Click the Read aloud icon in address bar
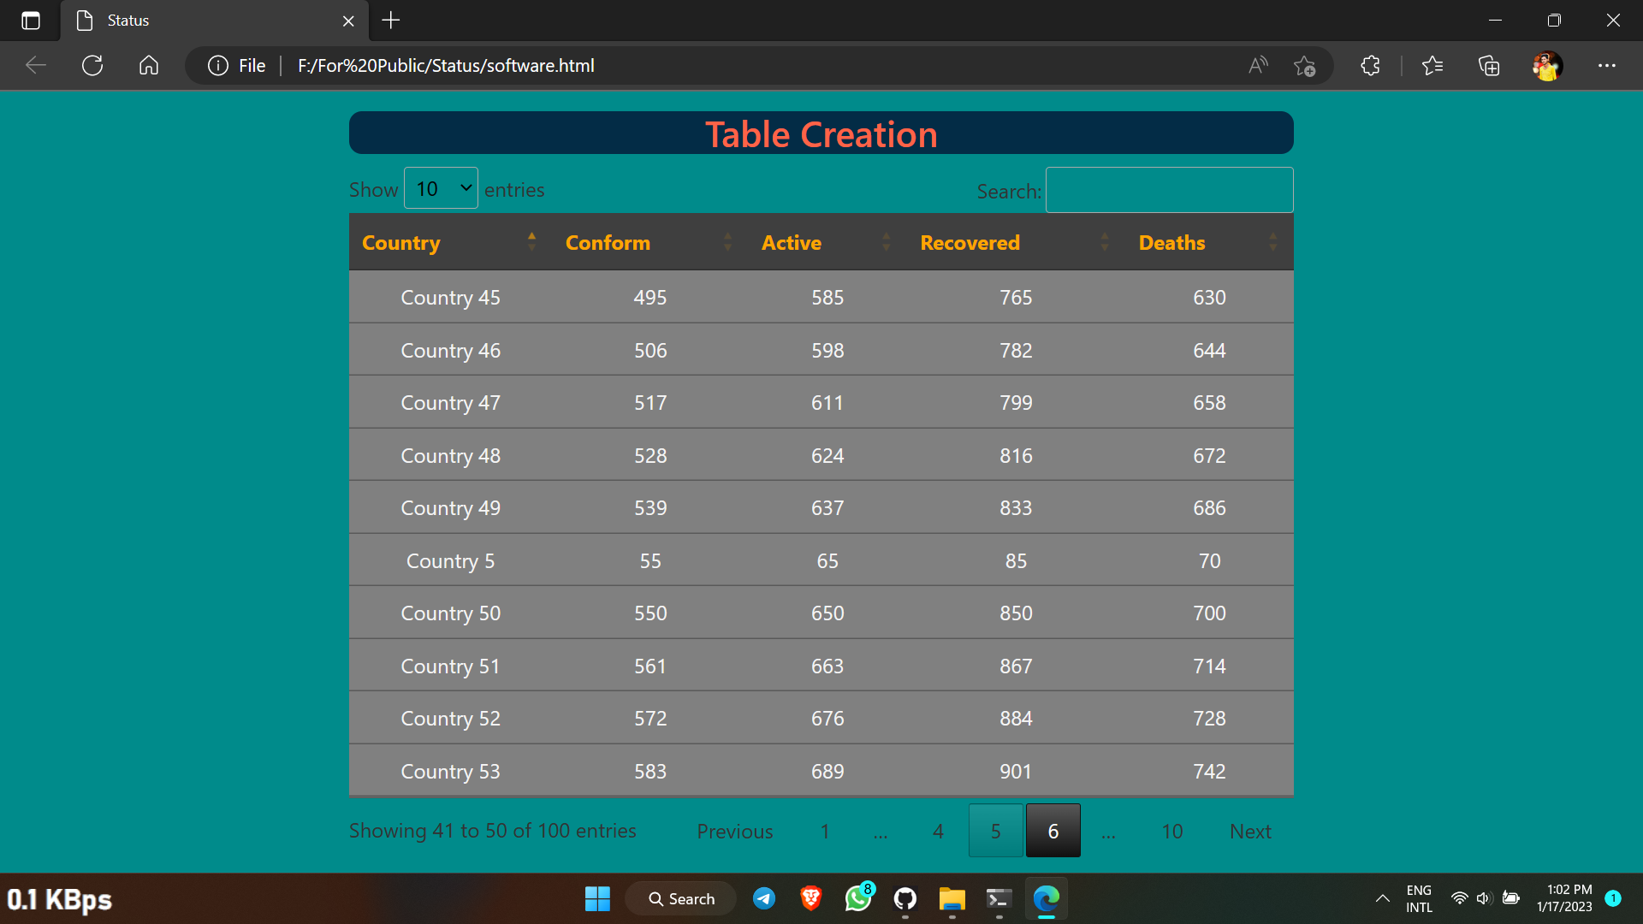This screenshot has width=1643, height=924. [x=1258, y=66]
